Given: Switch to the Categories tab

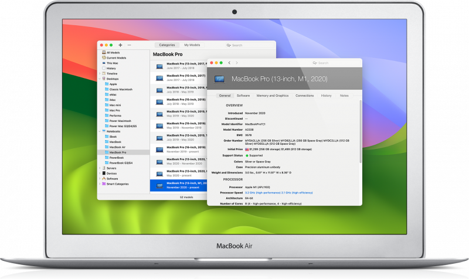Looking at the screenshot, I should click(x=167, y=45).
